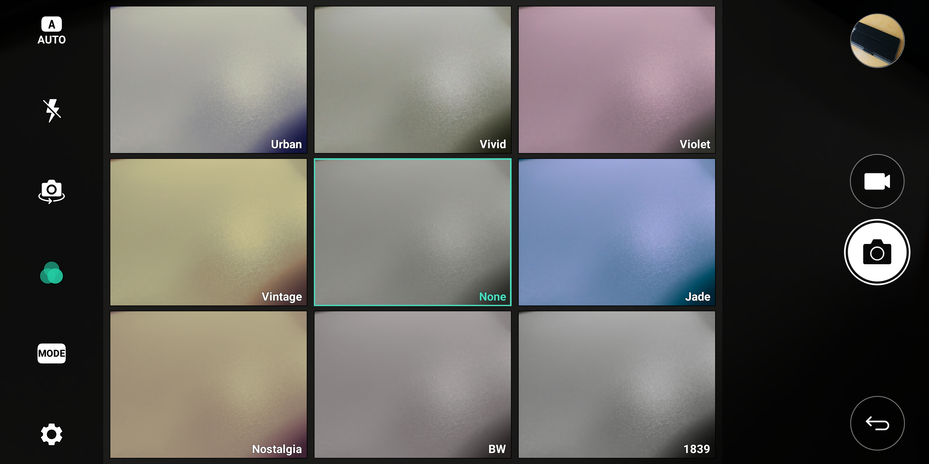Viewport: 929px width, 464px height.
Task: Choose the Violet filter tile
Action: (x=617, y=80)
